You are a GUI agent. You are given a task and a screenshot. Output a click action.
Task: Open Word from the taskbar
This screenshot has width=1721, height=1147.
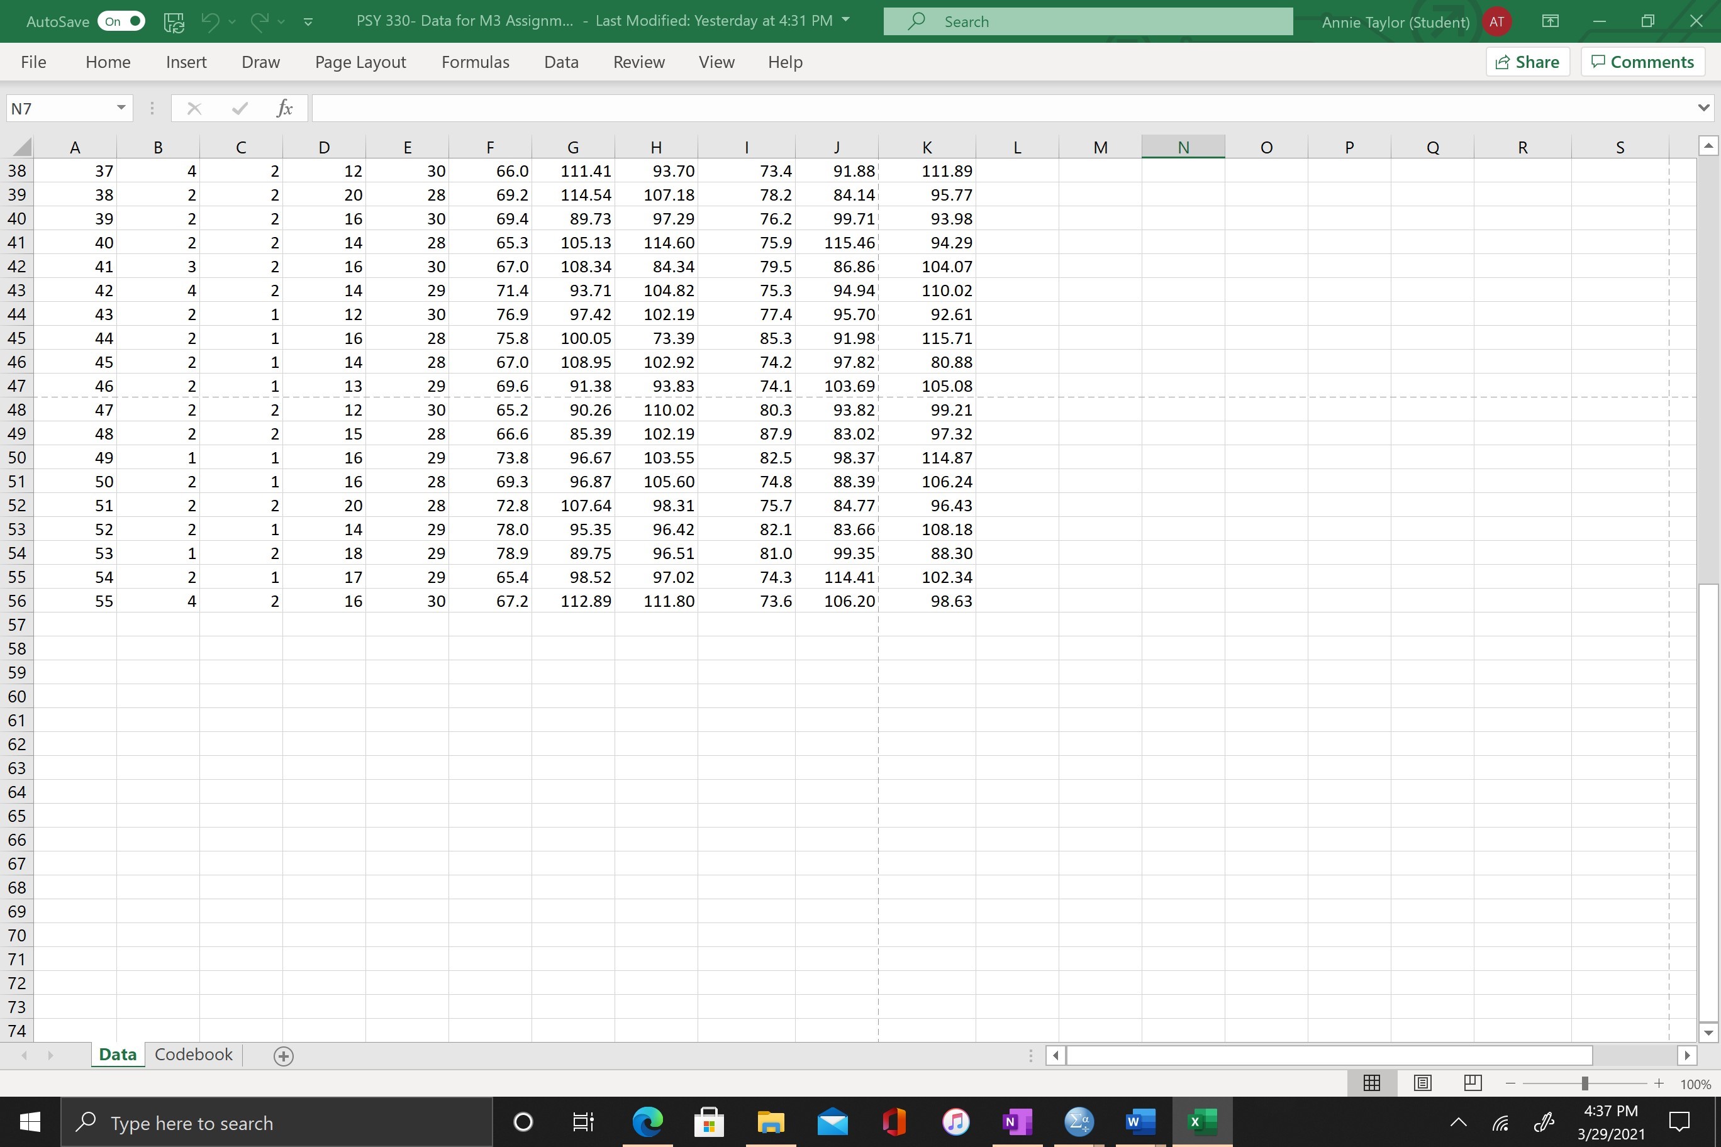1140,1121
